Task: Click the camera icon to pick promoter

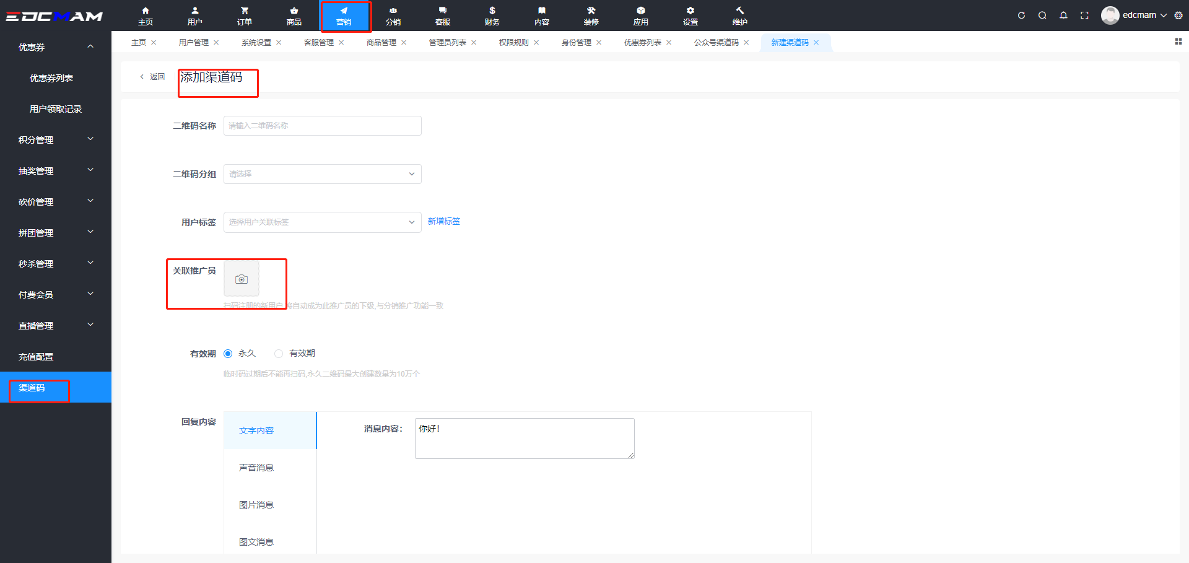Action: [242, 279]
